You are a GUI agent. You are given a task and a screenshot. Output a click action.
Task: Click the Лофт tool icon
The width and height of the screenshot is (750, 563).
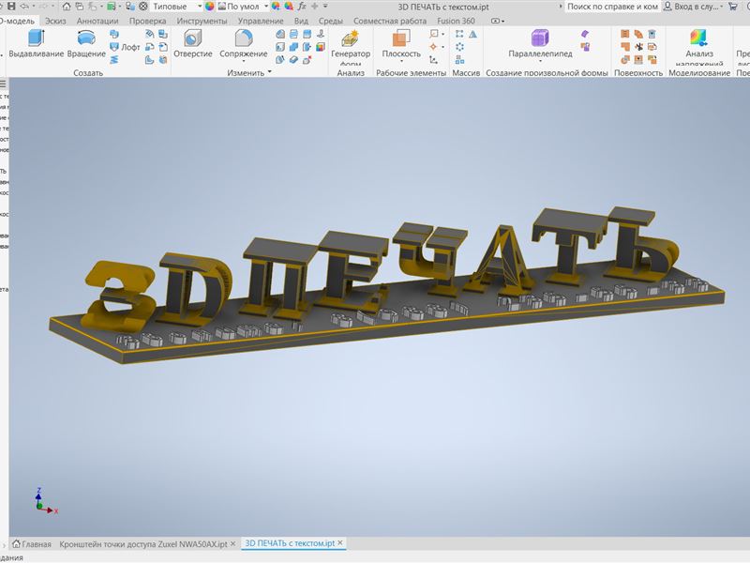pyautogui.click(x=115, y=47)
